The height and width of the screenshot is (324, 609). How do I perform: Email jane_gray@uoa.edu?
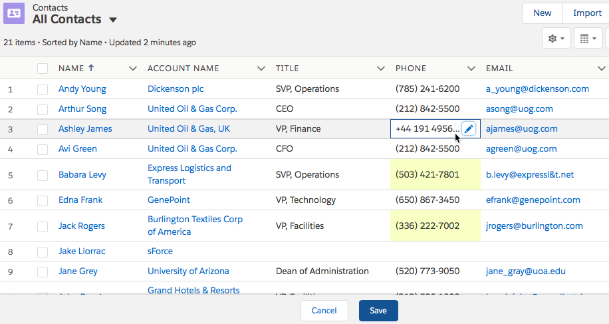(x=525, y=271)
